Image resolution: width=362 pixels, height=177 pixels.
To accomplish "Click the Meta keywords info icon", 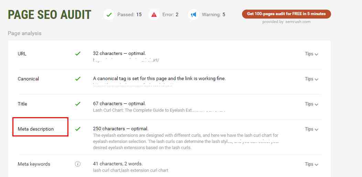I will (x=78, y=164).
